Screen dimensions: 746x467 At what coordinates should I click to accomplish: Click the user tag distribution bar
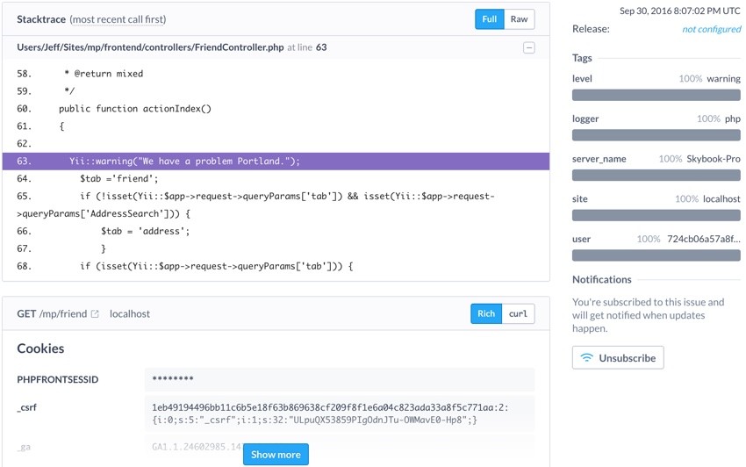656,255
